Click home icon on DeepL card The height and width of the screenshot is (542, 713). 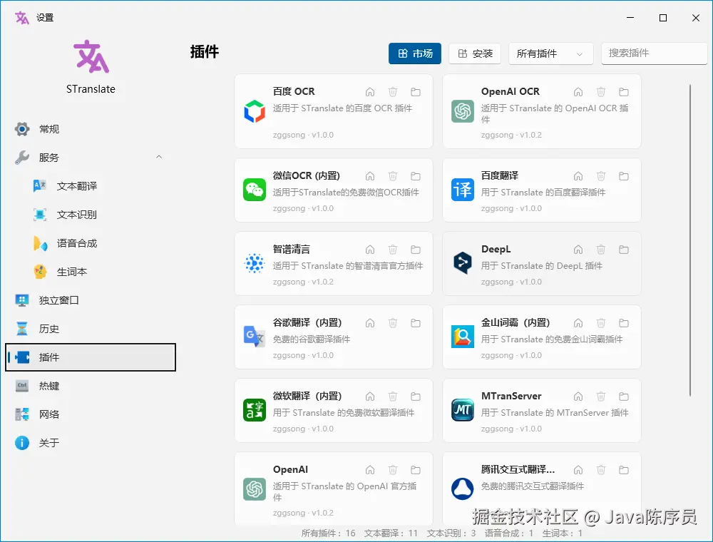coord(578,250)
